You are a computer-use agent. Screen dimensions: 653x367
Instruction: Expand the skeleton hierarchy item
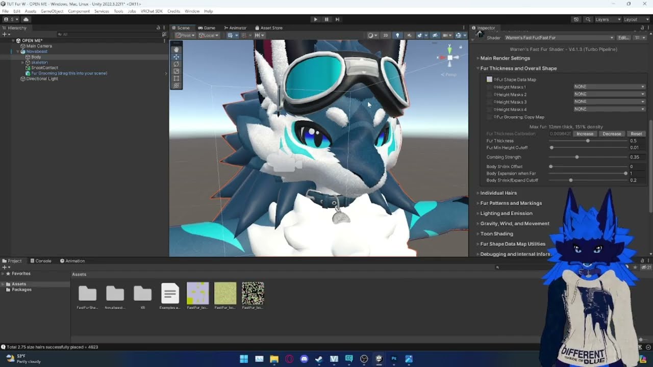(x=23, y=62)
